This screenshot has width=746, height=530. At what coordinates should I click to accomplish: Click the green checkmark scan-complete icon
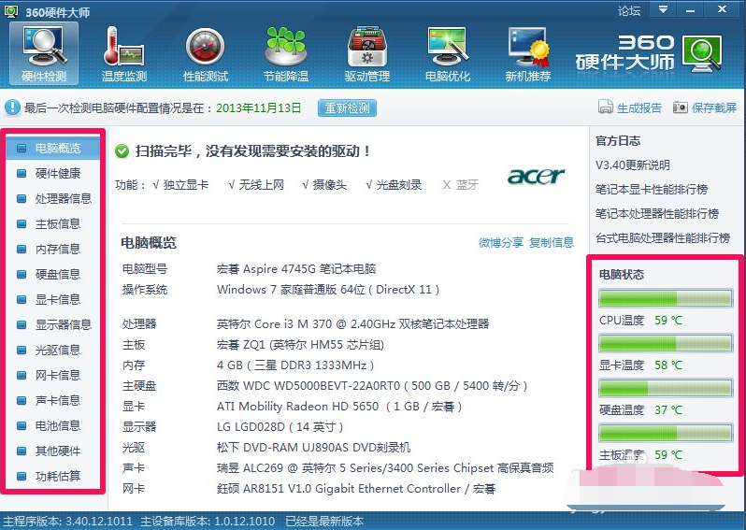tap(122, 151)
